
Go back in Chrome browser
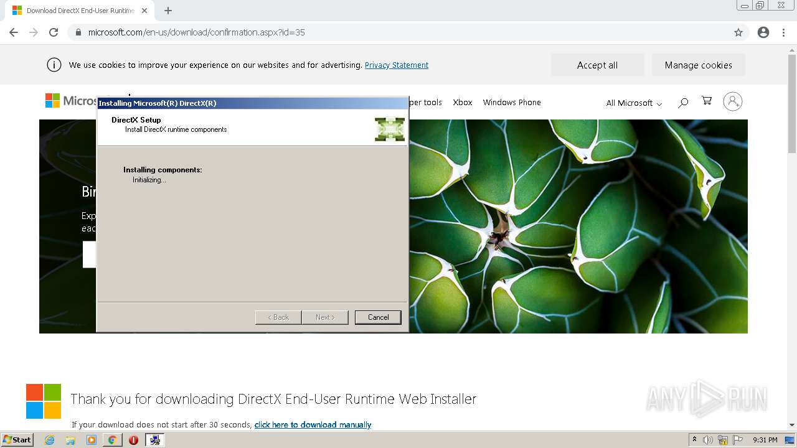14,32
